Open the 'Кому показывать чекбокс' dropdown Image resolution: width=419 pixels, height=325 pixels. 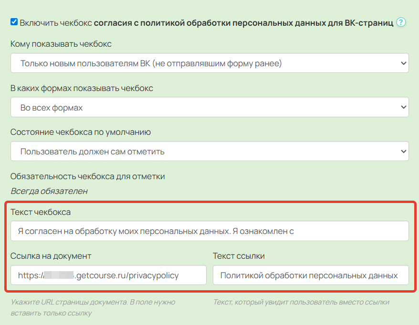click(210, 62)
